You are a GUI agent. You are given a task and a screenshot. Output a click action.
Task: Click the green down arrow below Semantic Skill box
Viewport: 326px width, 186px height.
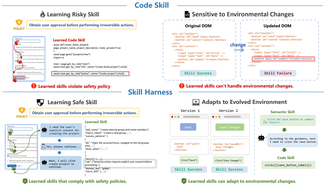(284, 130)
